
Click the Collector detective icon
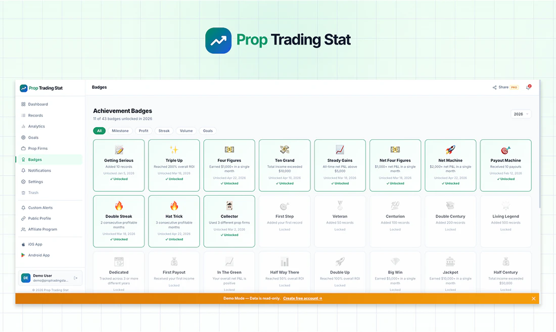tap(229, 206)
